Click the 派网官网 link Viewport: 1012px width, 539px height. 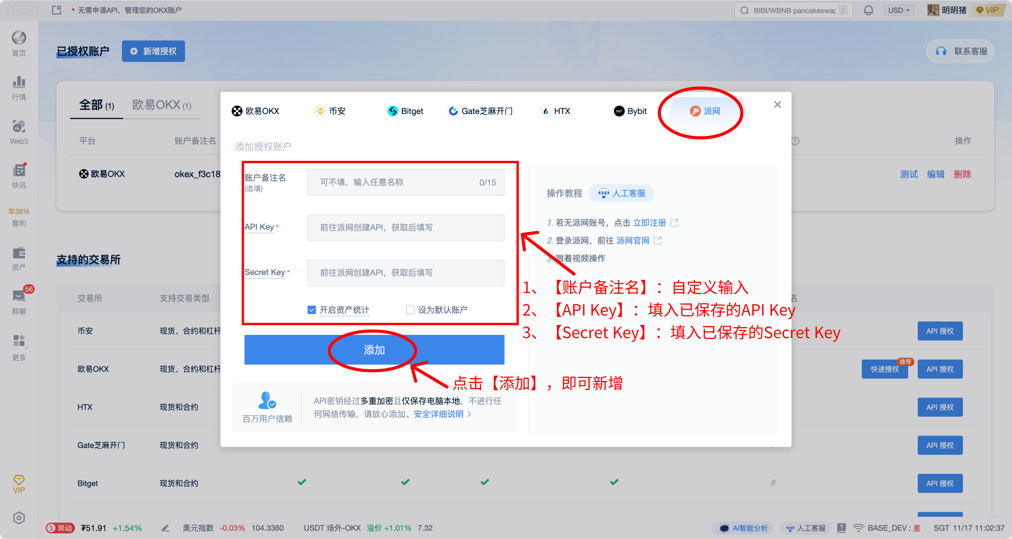(x=633, y=241)
